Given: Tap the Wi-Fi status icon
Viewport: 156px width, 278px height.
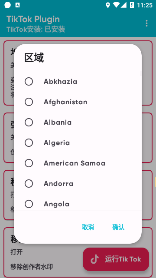Looking at the screenshot, I should (117, 5).
